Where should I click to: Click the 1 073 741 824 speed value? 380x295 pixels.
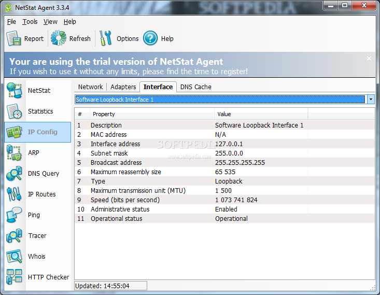pos(236,200)
